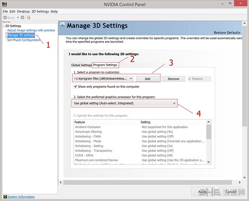Close the NVIDIA Control Panel window
Viewport: 249px width, 201px height.
click(x=241, y=3)
